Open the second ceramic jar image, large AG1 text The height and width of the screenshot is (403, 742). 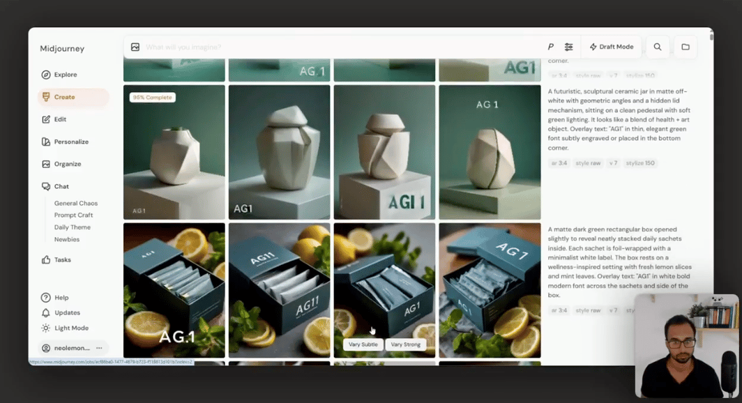[279, 152]
